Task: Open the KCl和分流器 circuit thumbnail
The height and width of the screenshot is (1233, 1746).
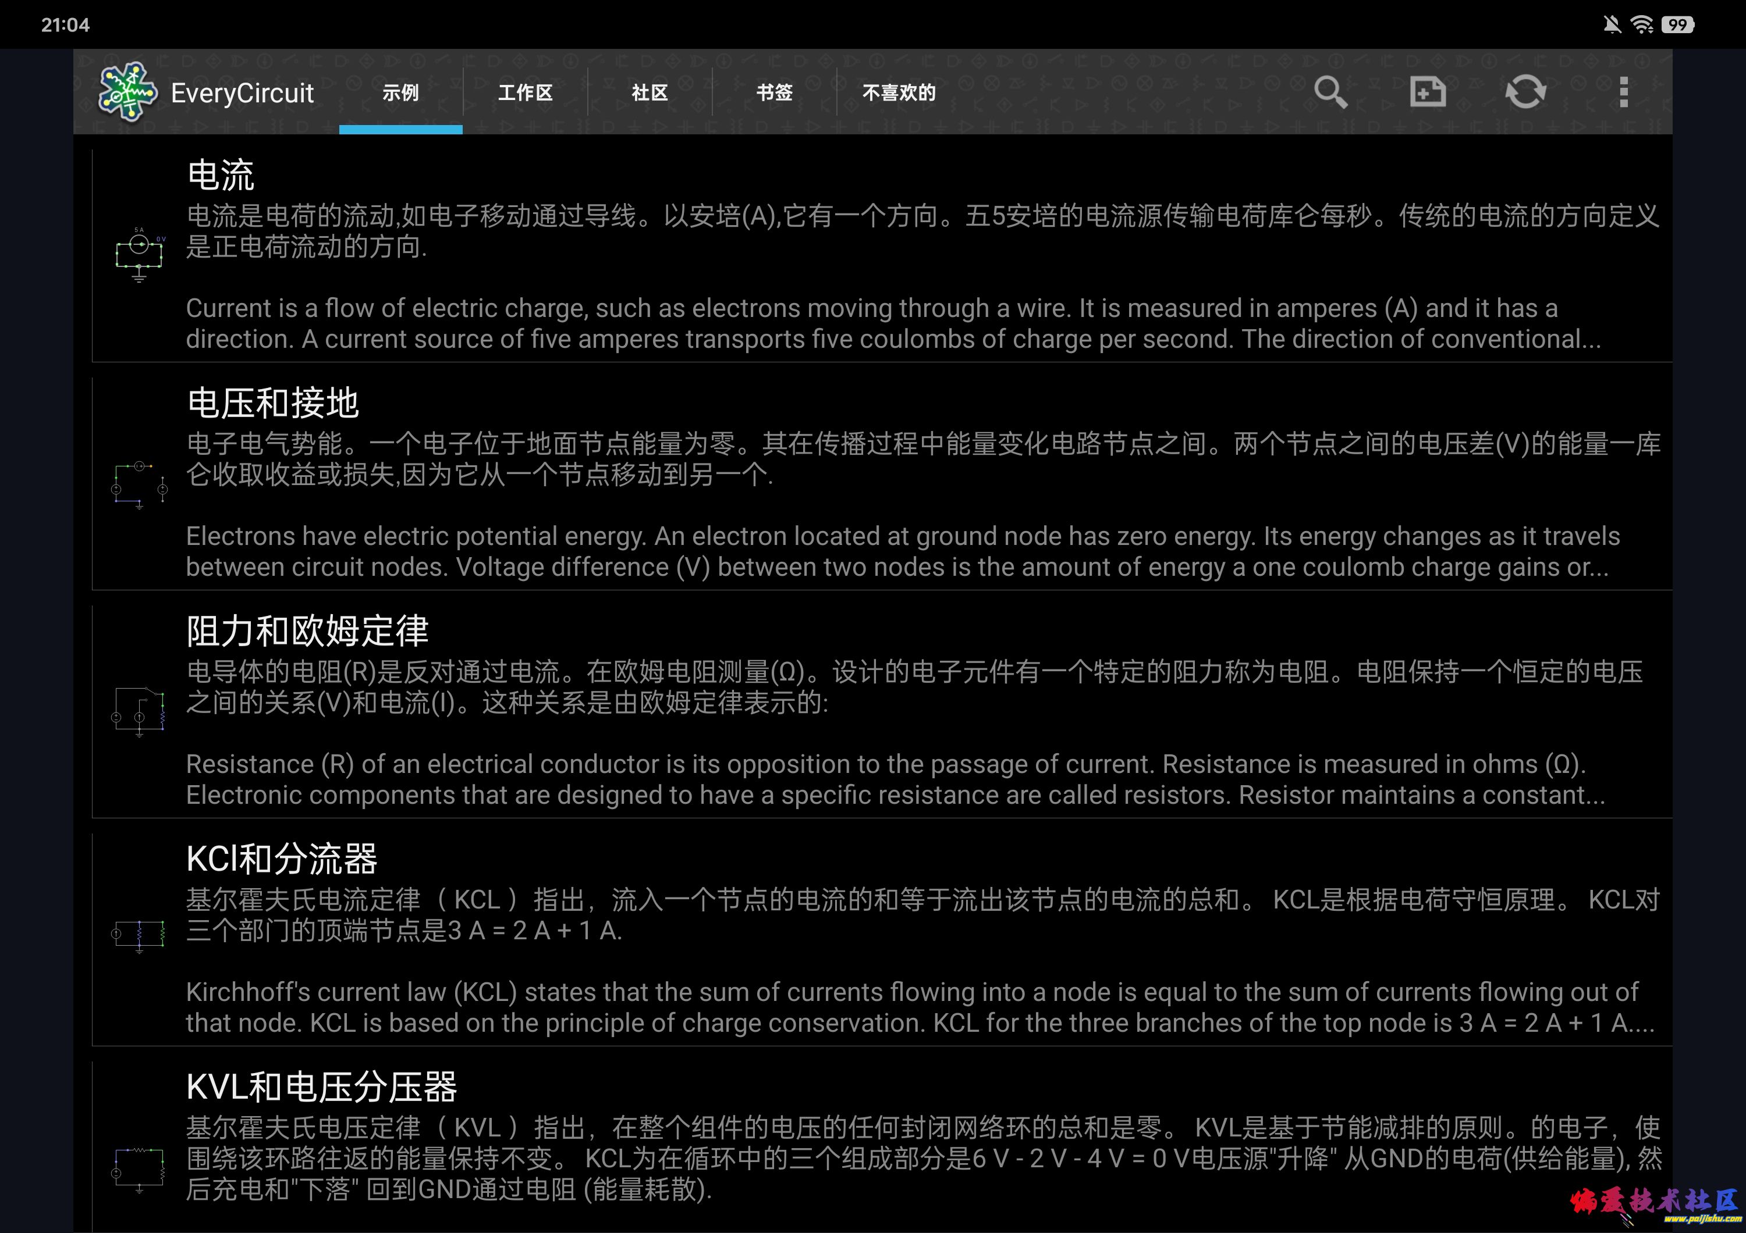Action: (139, 936)
